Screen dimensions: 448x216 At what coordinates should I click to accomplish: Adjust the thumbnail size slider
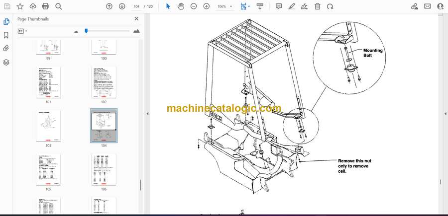[x=86, y=31]
